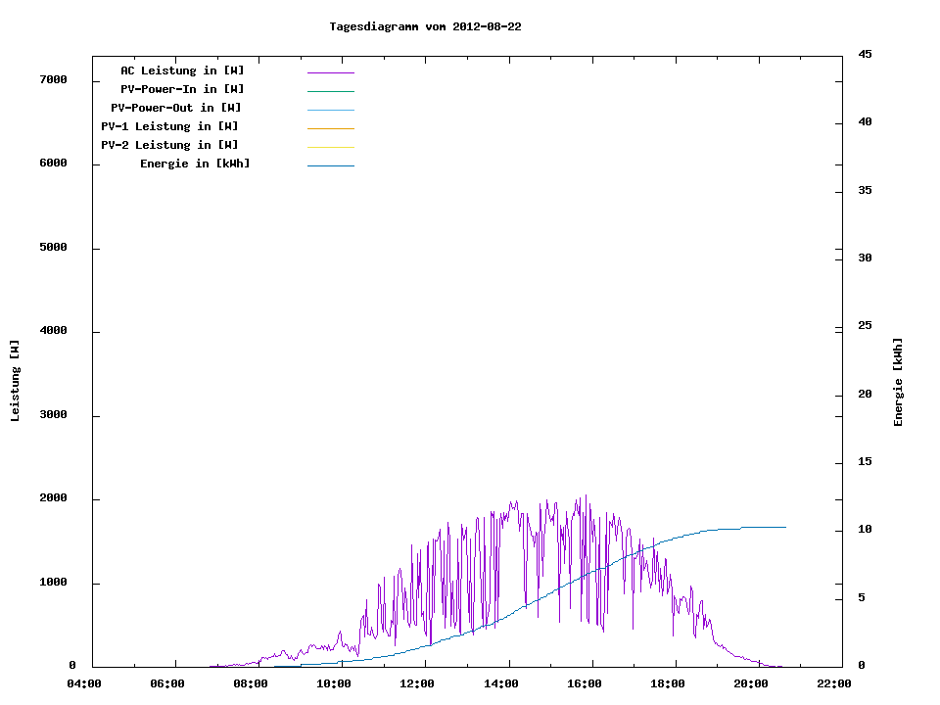Click the 16:00 tick label on time axis
This screenshot has width=940, height=705.
click(584, 683)
